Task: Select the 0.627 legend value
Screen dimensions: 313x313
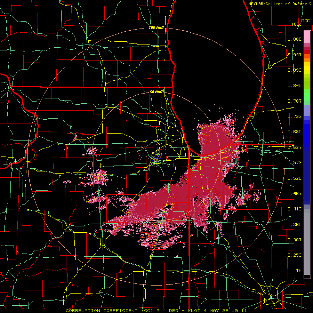Action: click(295, 147)
